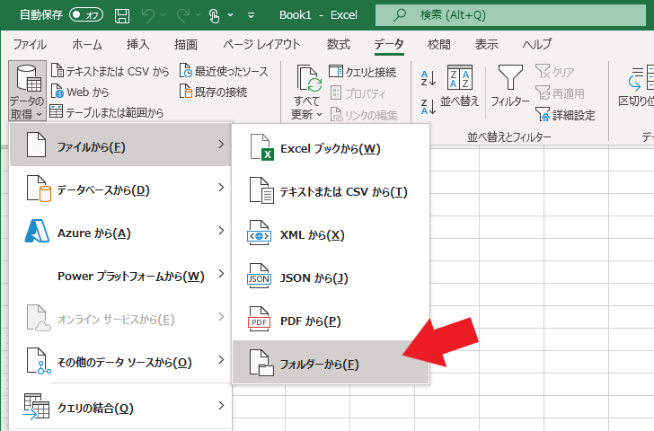Image resolution: width=654 pixels, height=431 pixels.
Task: Click Web から in the ribbon
Action: tap(80, 92)
